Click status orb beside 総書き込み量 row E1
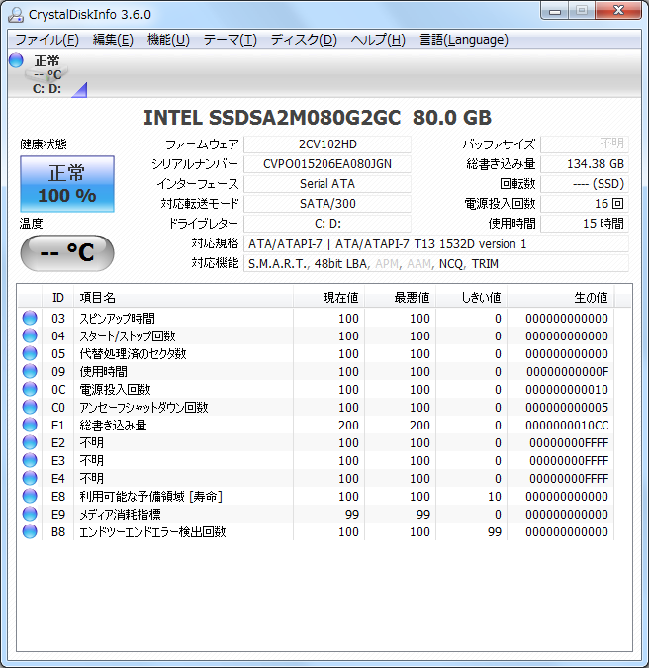The width and height of the screenshot is (649, 668). tap(30, 425)
